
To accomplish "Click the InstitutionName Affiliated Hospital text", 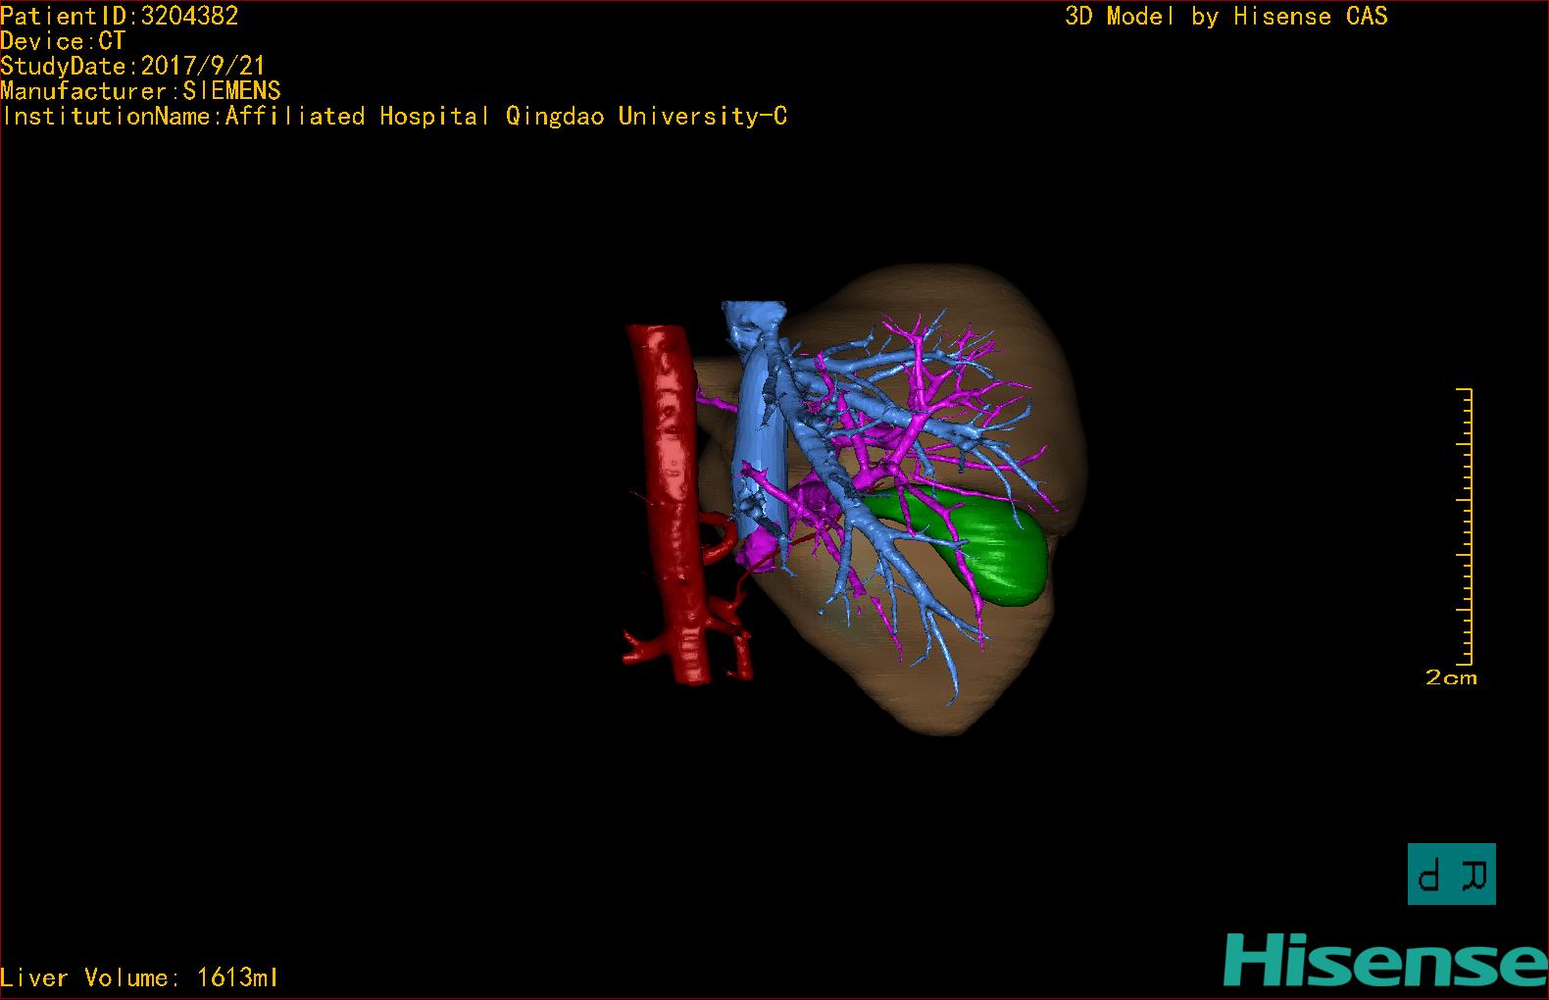I will [x=394, y=116].
